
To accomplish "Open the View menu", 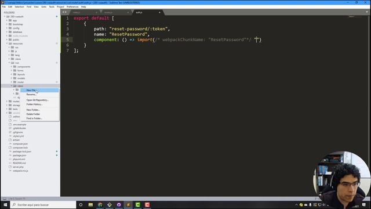I will tap(36, 7).
